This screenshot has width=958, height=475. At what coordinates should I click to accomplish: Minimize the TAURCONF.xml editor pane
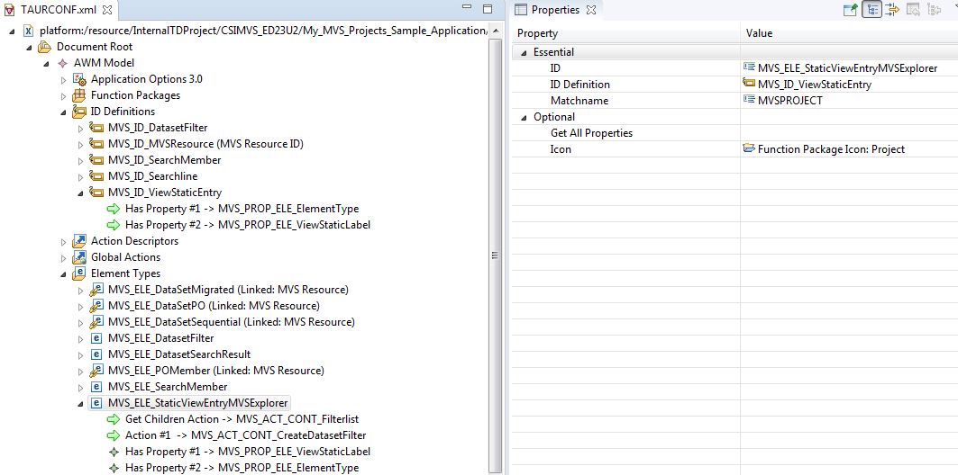468,8
